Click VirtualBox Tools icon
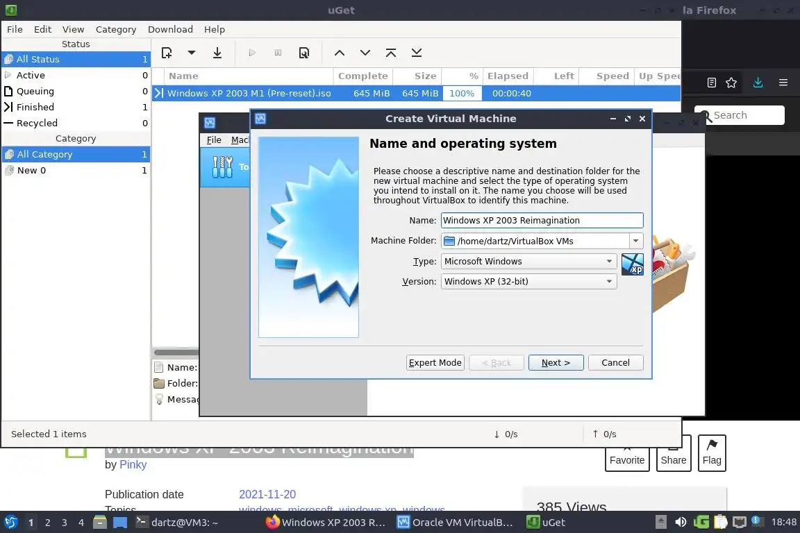Screen dimensions: 800x533 pyautogui.click(x=222, y=167)
